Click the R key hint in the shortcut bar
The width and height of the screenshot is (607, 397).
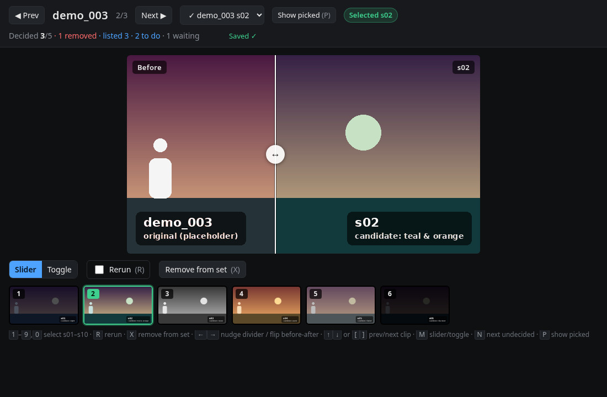click(98, 335)
